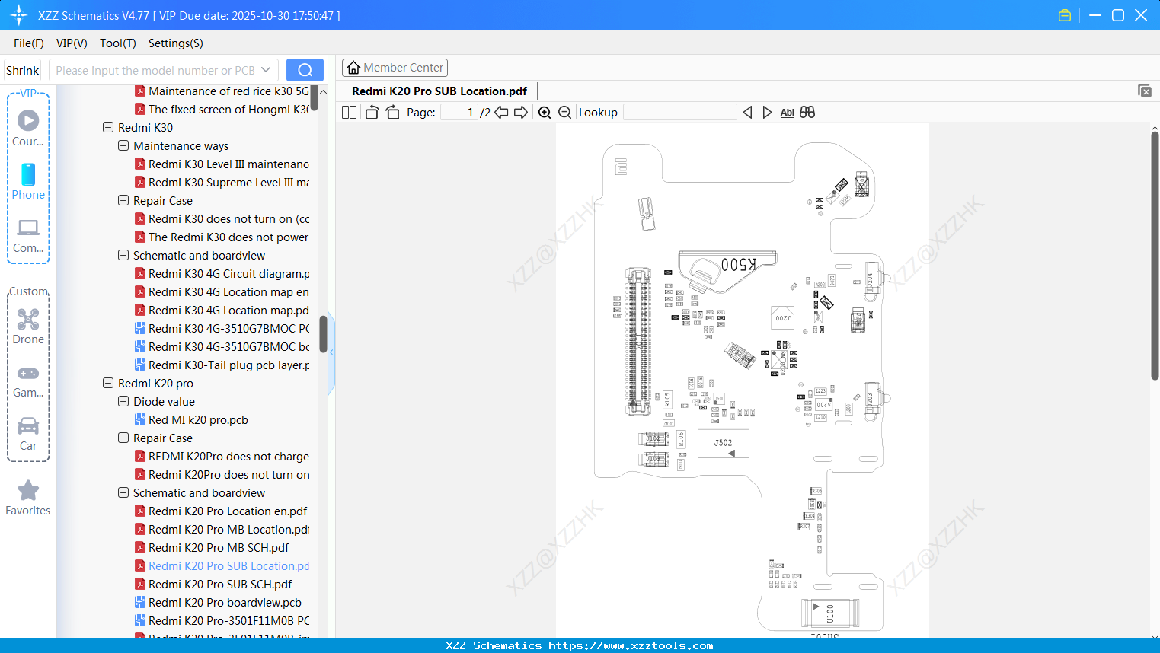Open Redmi K30 4G Circuit diagram PDF
This screenshot has height=653, width=1160.
coord(222,274)
